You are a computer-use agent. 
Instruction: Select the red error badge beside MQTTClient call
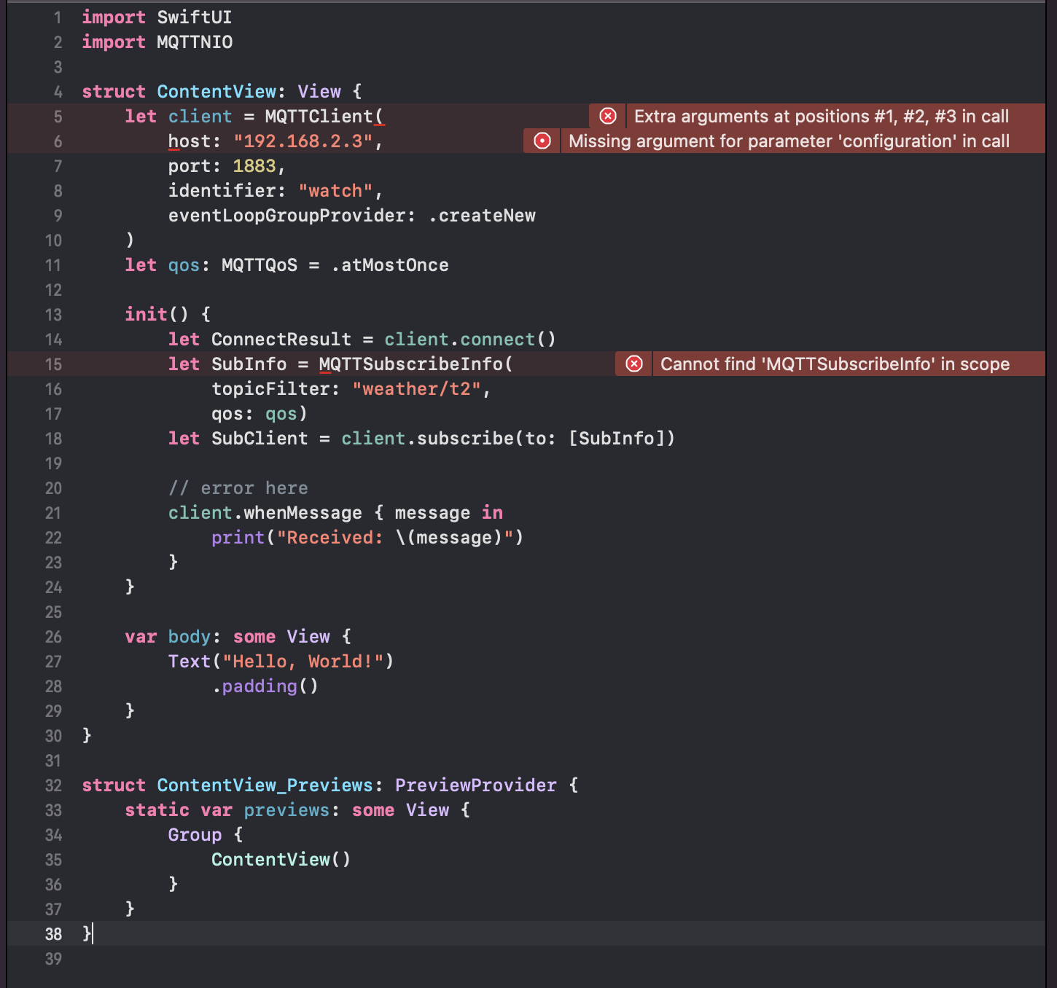pos(607,116)
